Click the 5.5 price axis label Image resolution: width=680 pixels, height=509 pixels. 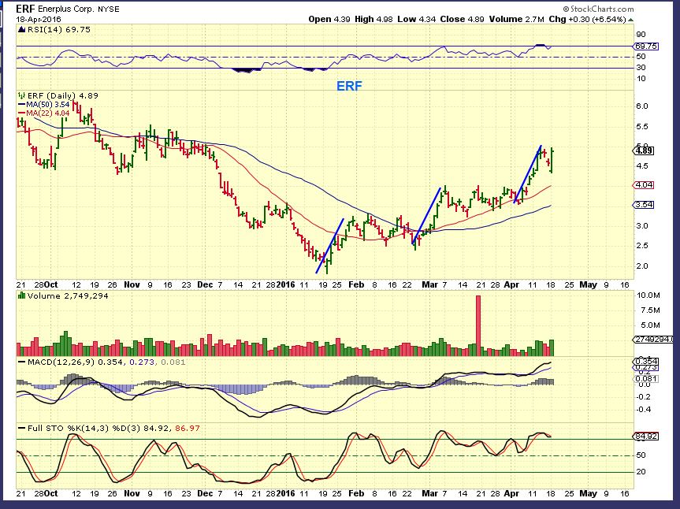tap(642, 127)
